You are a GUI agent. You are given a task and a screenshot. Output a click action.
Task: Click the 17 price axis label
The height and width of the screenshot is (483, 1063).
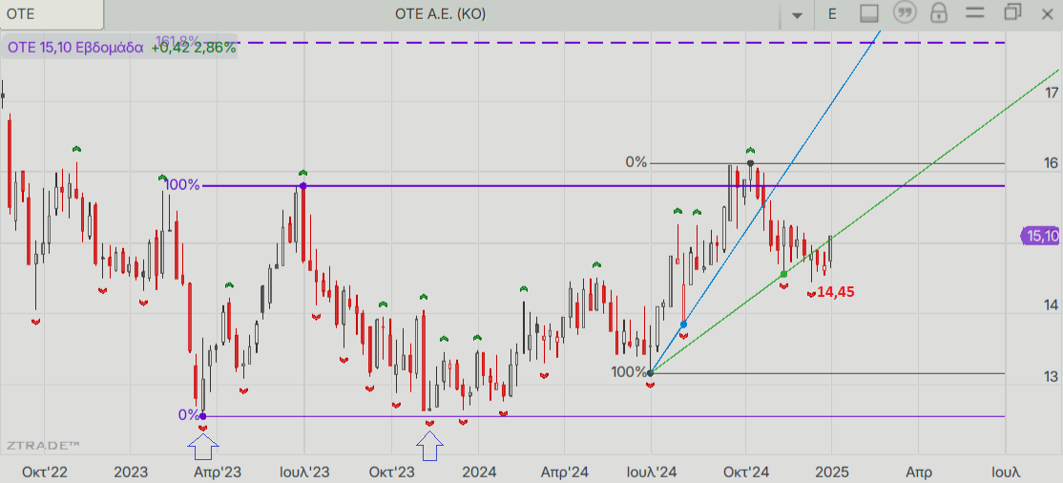point(1052,94)
